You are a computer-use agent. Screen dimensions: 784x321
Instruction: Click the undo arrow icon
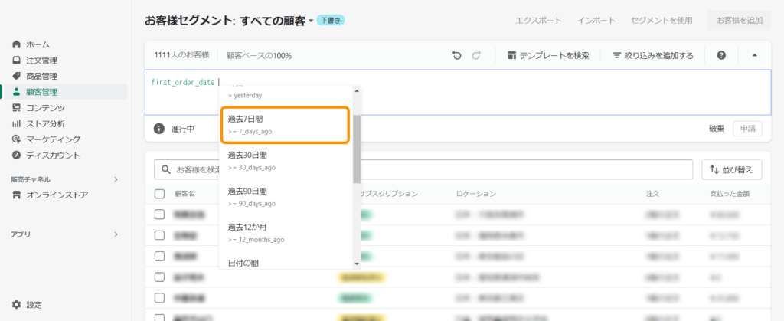(x=457, y=55)
